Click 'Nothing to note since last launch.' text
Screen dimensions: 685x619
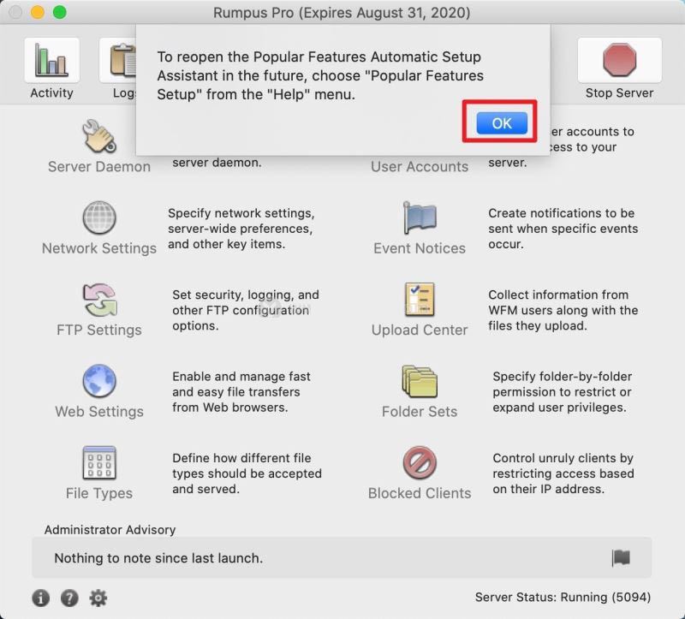tap(158, 558)
